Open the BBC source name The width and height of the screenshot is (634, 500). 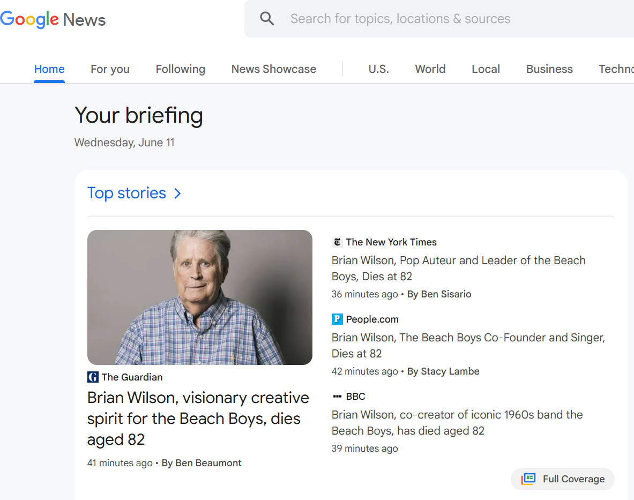pos(355,397)
